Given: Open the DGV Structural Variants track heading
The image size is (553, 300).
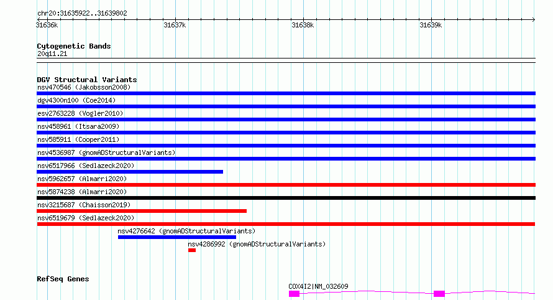Looking at the screenshot, I should (87, 80).
